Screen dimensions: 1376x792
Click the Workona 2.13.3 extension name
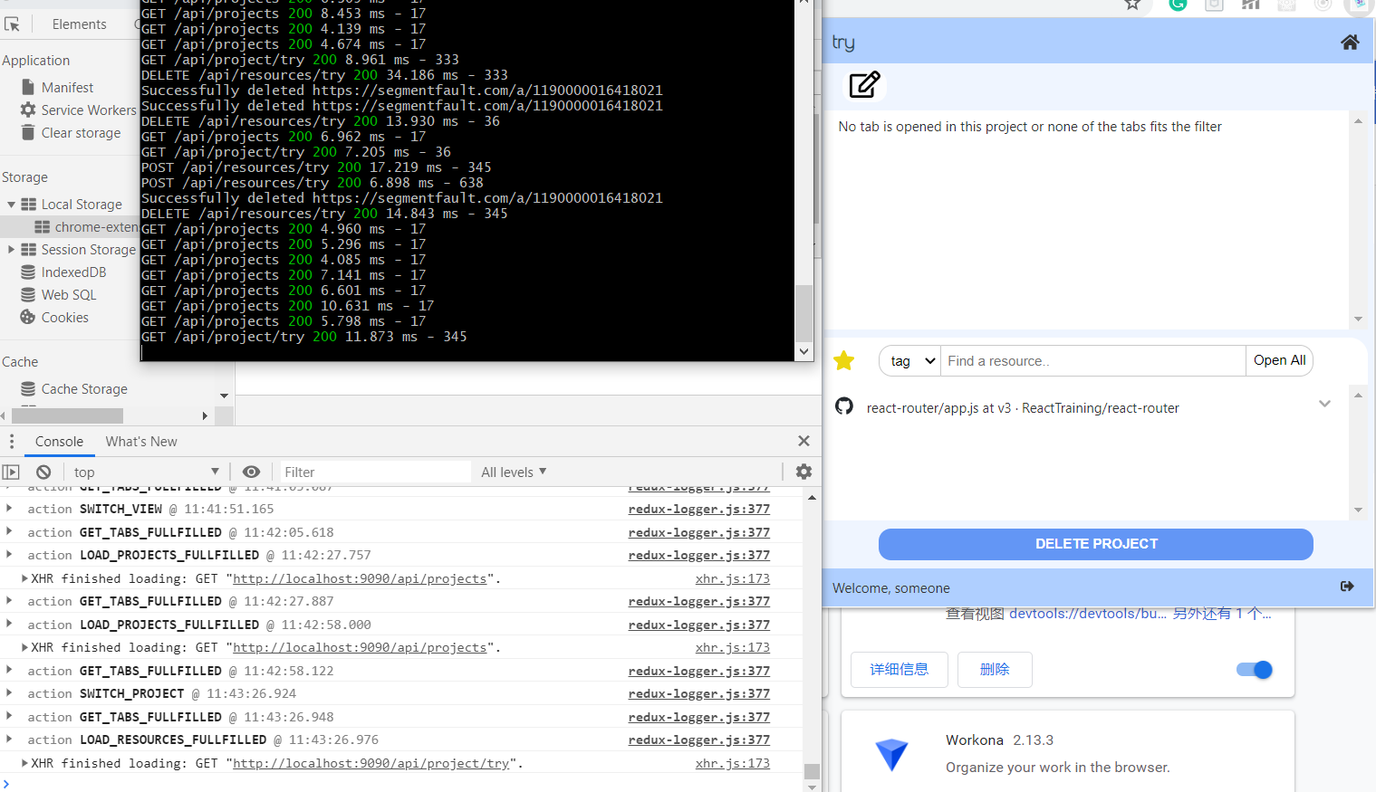999,740
